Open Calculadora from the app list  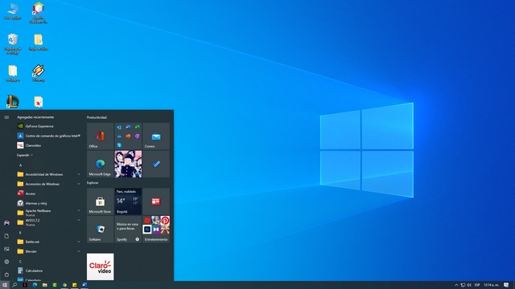tap(48, 271)
